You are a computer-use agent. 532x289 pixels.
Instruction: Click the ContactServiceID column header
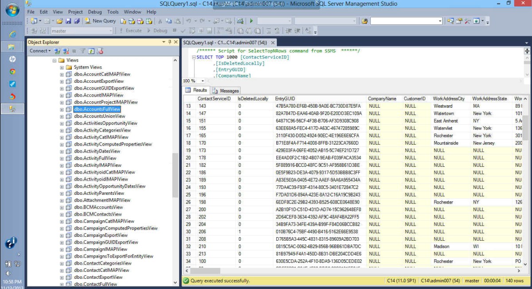click(x=214, y=99)
